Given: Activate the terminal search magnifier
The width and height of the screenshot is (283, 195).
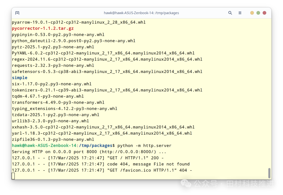Looking at the screenshot, I should (230, 13).
